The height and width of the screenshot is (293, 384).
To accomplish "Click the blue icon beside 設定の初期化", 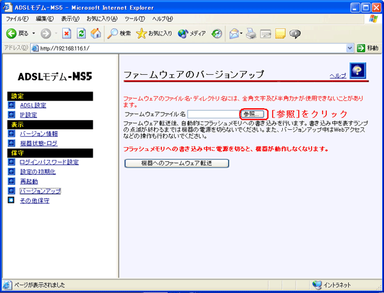I will (12, 171).
